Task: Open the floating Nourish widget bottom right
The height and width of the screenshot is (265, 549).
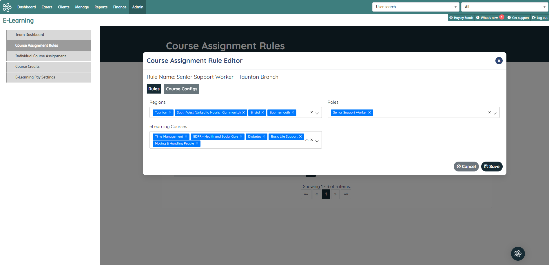Action: [x=517, y=253]
